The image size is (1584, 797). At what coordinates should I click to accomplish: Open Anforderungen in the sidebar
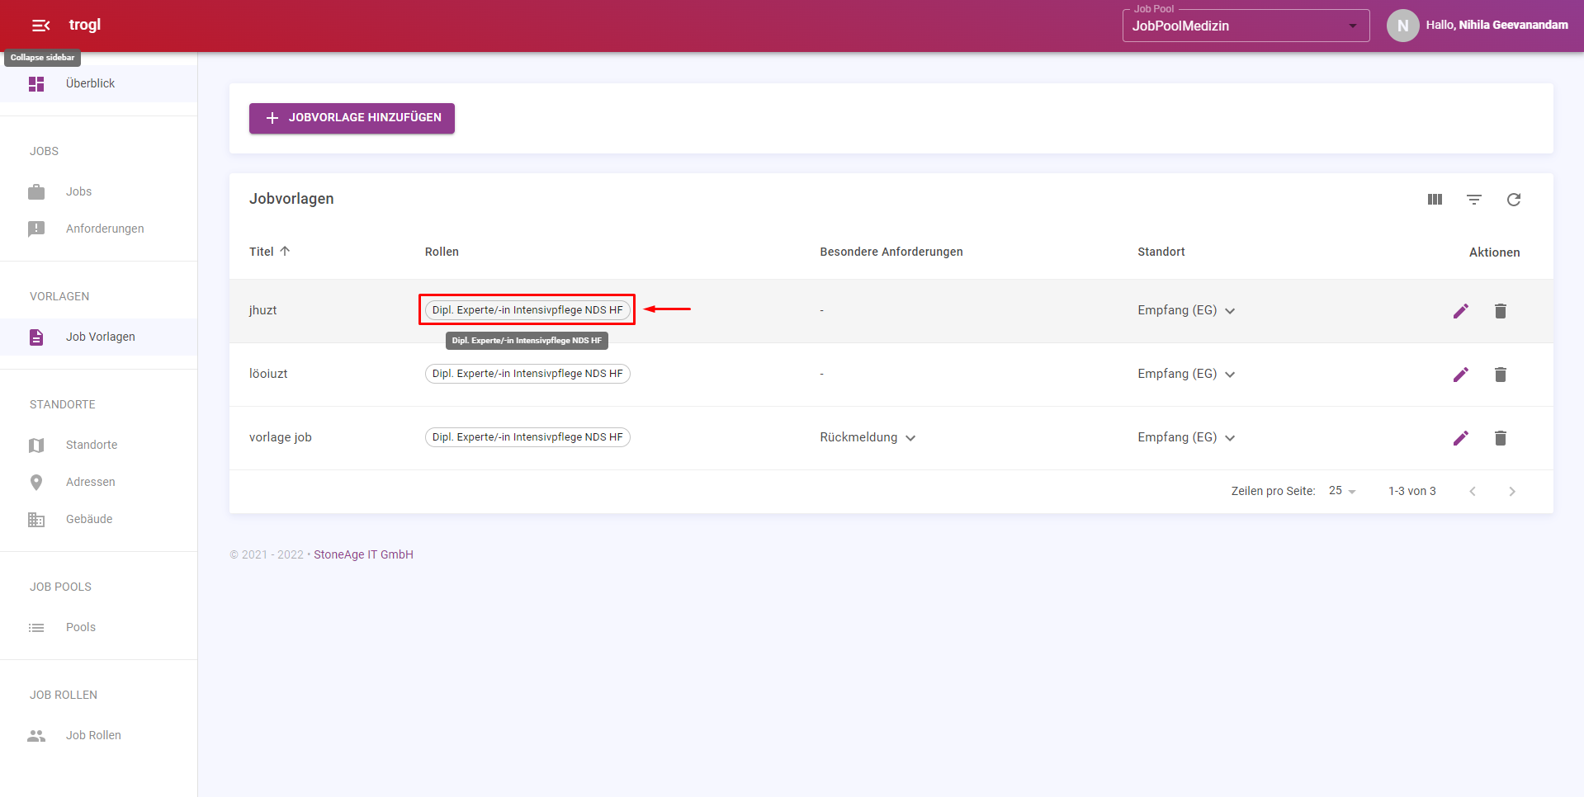click(x=98, y=229)
